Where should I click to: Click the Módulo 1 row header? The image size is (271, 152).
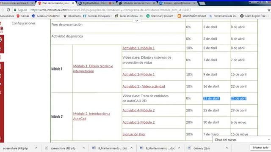coord(57,69)
